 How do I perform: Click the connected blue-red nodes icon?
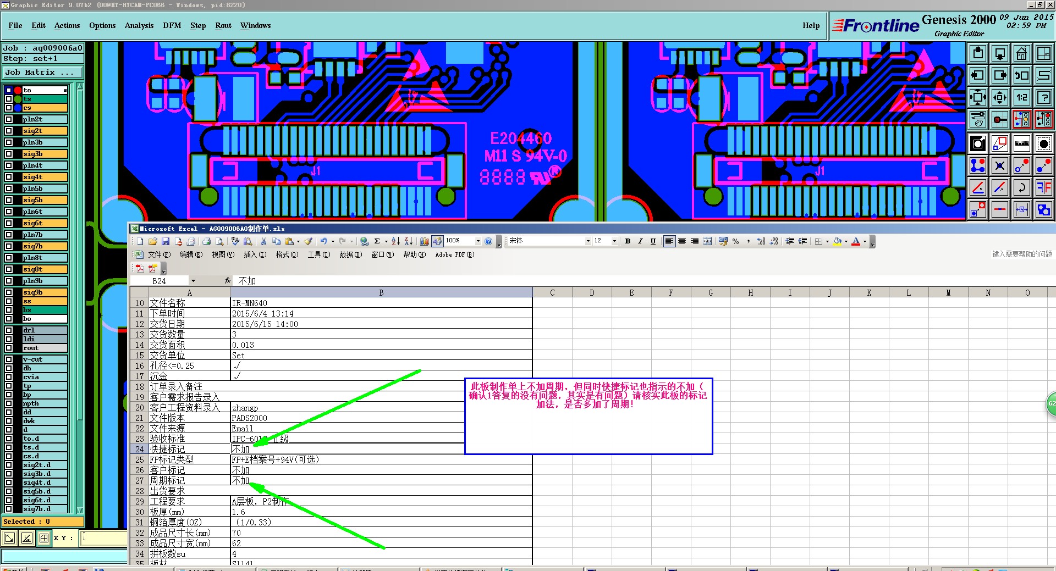point(978,165)
